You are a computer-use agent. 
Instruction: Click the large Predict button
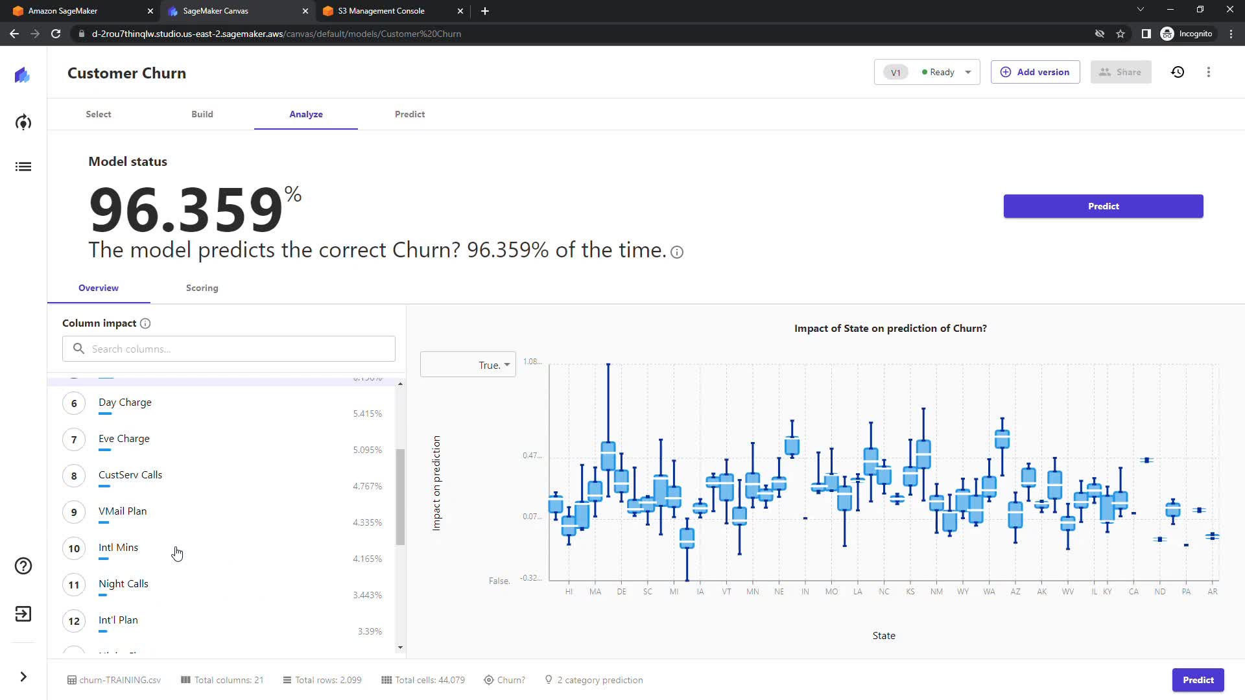tap(1103, 206)
